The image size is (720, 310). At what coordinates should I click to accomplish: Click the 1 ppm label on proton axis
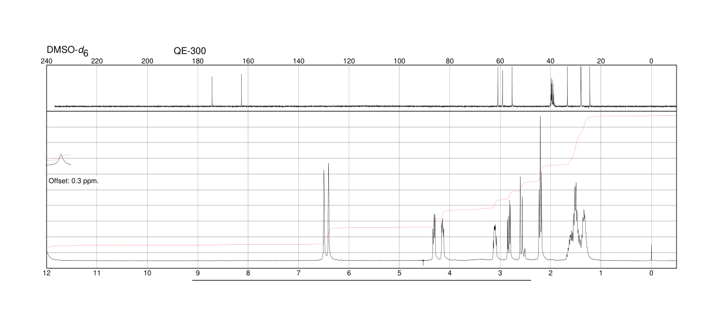tap(601, 273)
